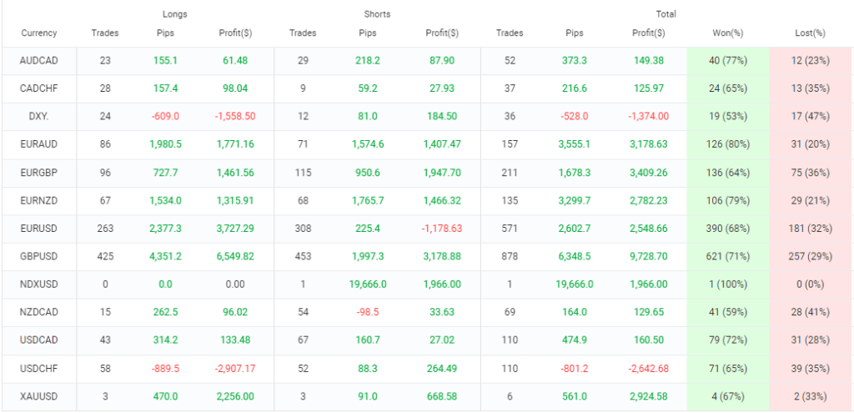Select the EURUSD currency label
Image resolution: width=854 pixels, height=413 pixels.
39,229
